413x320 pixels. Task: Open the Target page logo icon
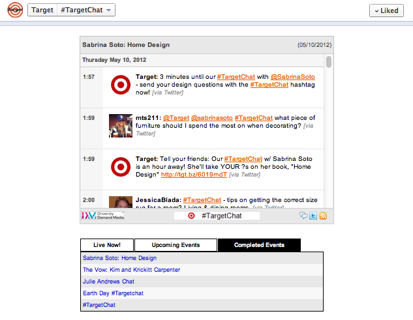point(15,10)
